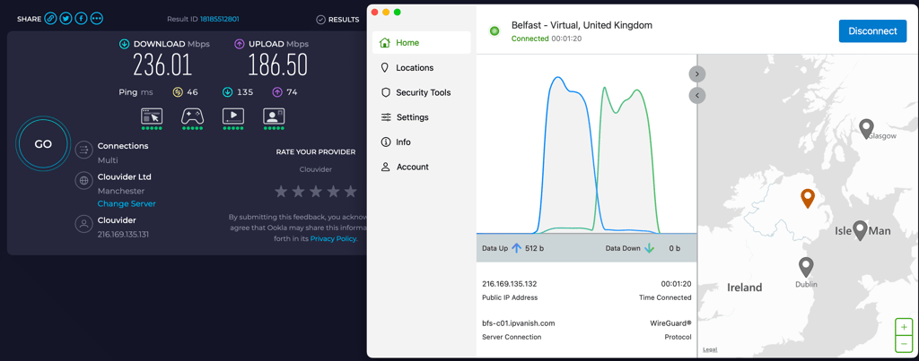Click the Manchester server location text
Viewport: 919px width, 361px height.
point(121,191)
